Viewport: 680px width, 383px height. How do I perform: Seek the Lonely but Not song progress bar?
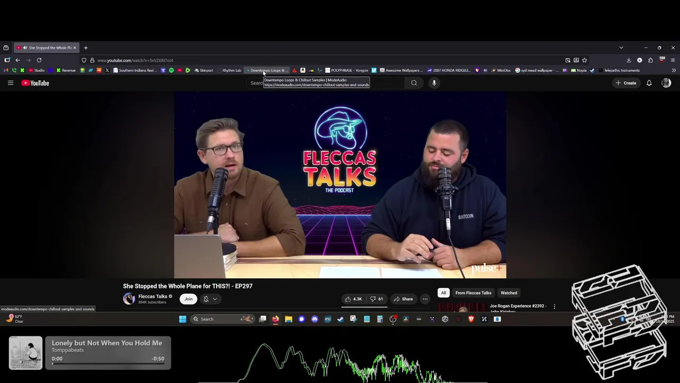tap(108, 364)
